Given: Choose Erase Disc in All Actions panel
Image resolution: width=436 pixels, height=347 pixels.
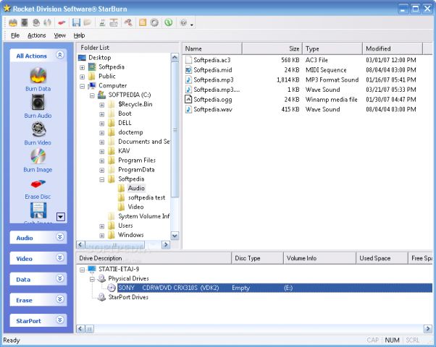Looking at the screenshot, I should (x=38, y=189).
